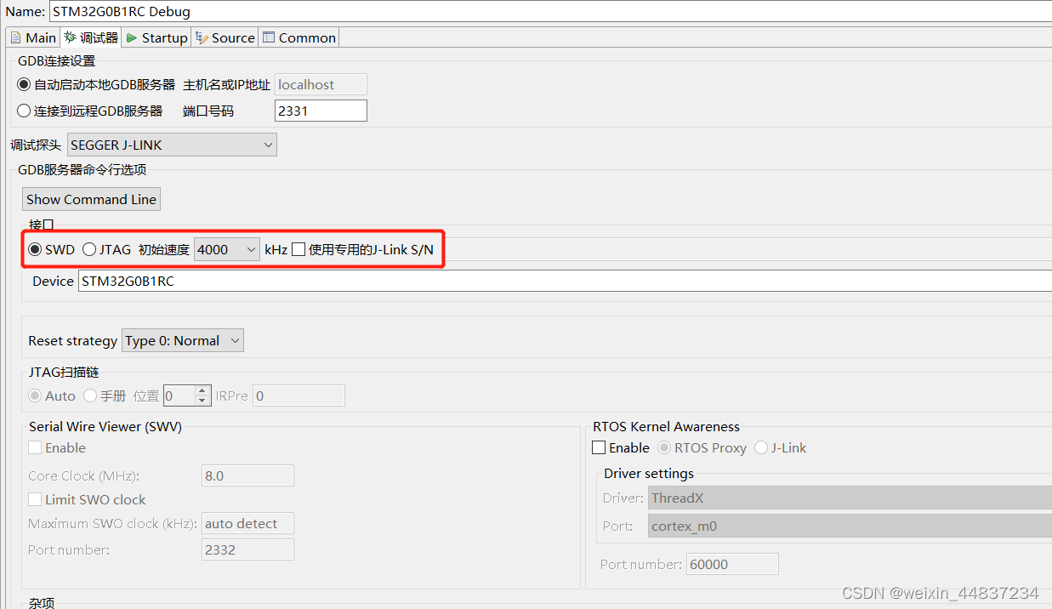Open the 初始速度 speed dropdown
The width and height of the screenshot is (1052, 609).
pyautogui.click(x=252, y=249)
